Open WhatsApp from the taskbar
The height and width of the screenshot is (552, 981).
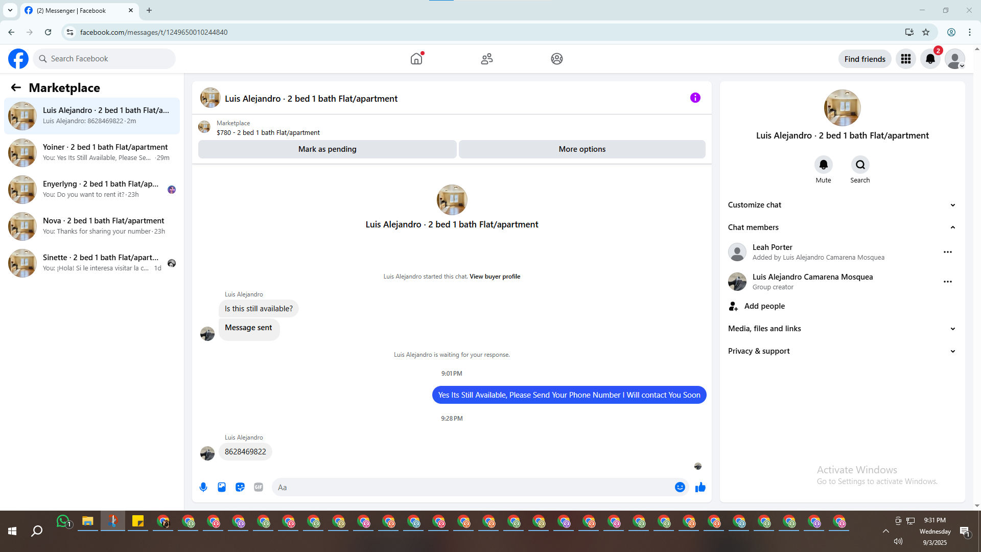tap(63, 521)
